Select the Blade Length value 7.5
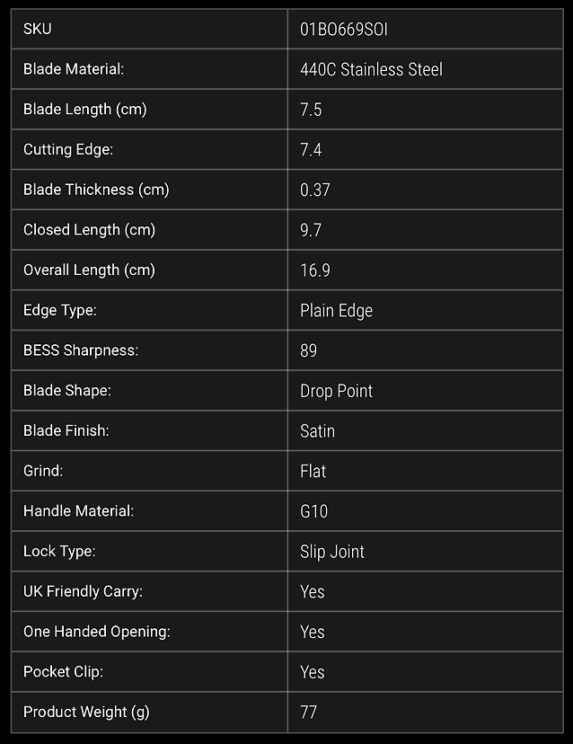573x744 pixels. tap(311, 110)
